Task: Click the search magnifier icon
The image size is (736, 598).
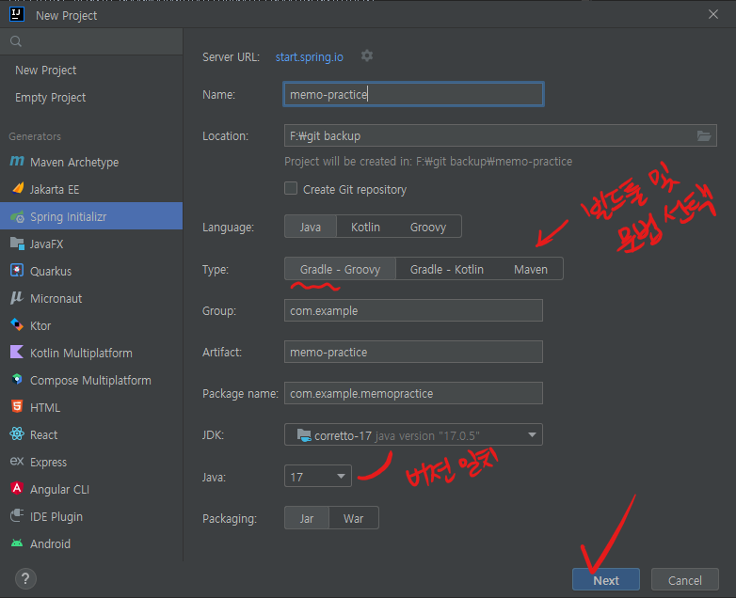Action: pos(16,41)
